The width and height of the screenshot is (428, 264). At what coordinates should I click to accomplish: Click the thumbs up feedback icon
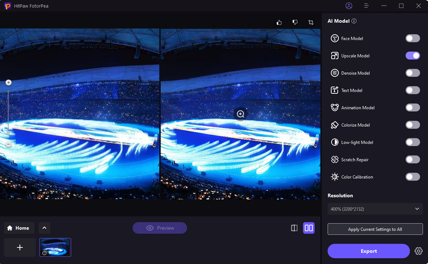click(280, 22)
